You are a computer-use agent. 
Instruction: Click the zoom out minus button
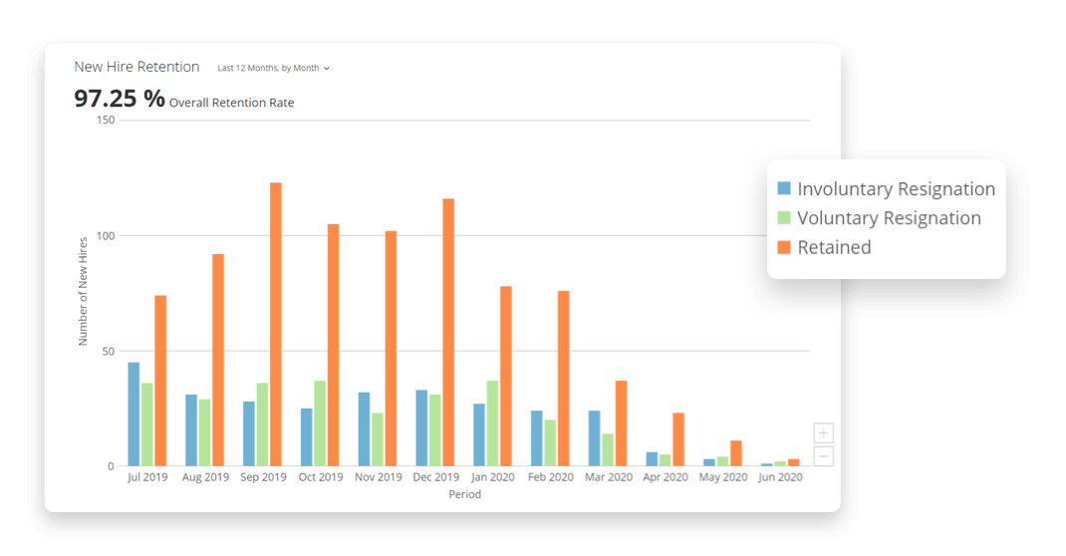point(823,456)
